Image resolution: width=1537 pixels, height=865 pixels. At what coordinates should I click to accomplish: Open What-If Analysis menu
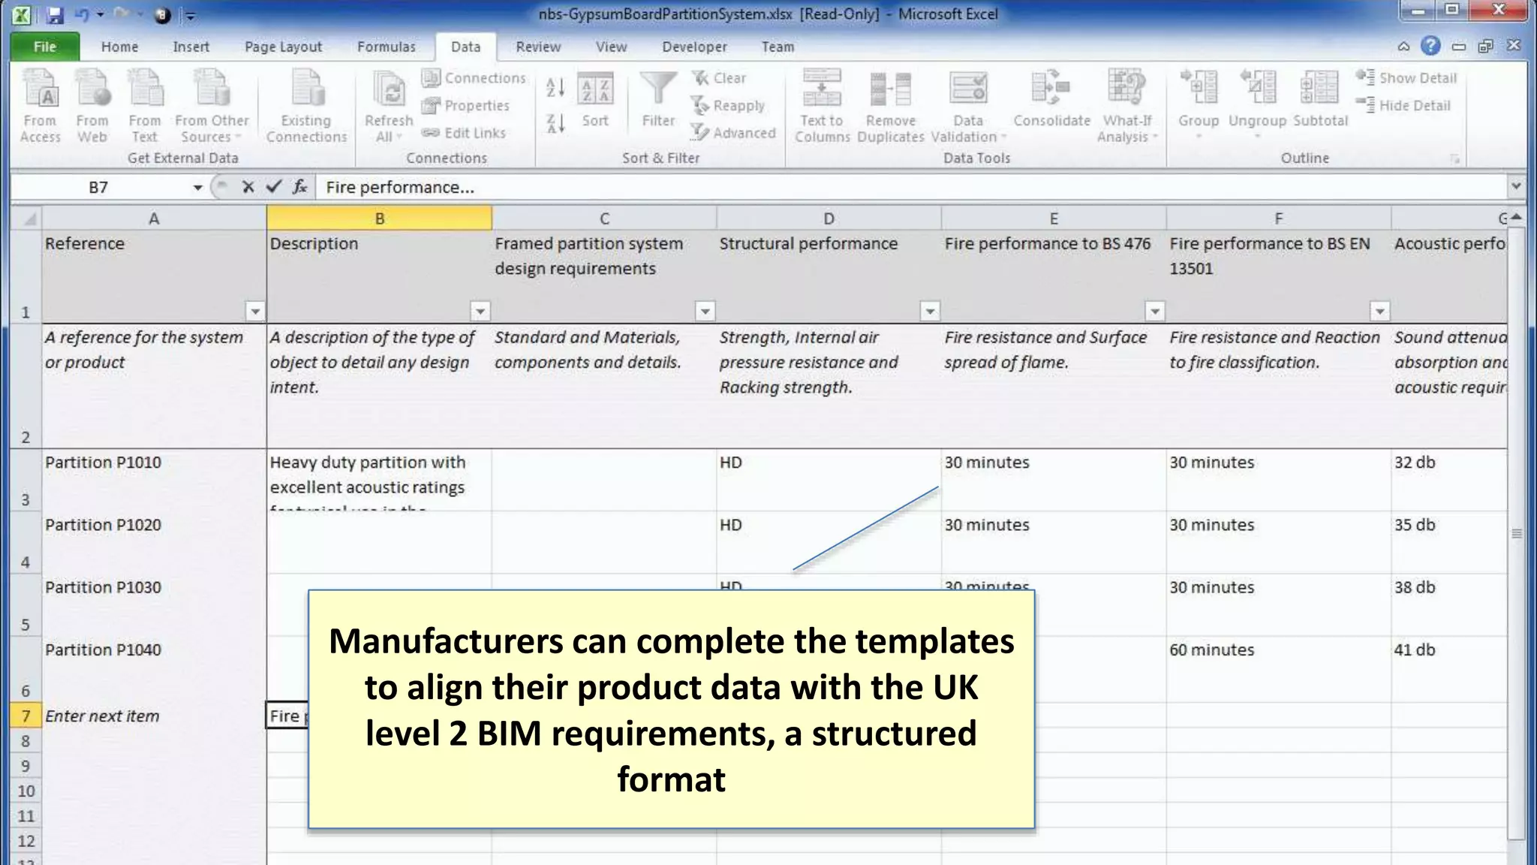1127,105
